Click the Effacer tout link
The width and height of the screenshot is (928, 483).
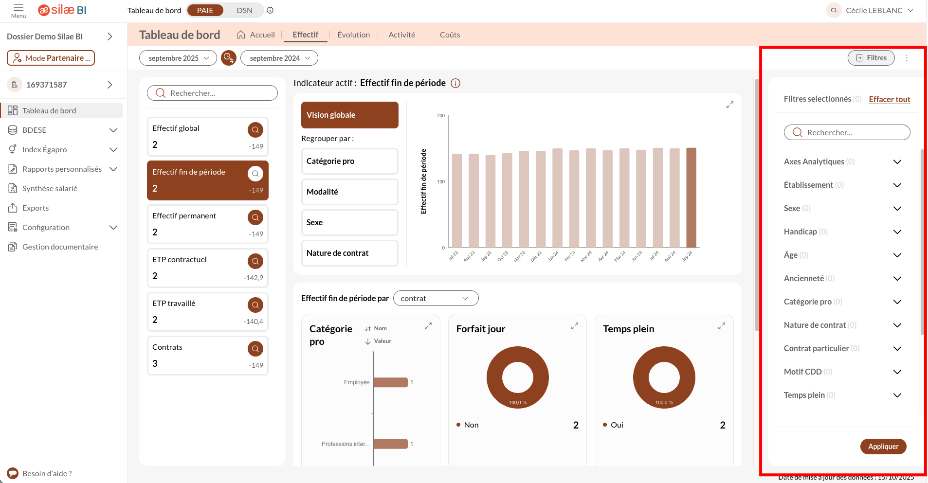889,99
